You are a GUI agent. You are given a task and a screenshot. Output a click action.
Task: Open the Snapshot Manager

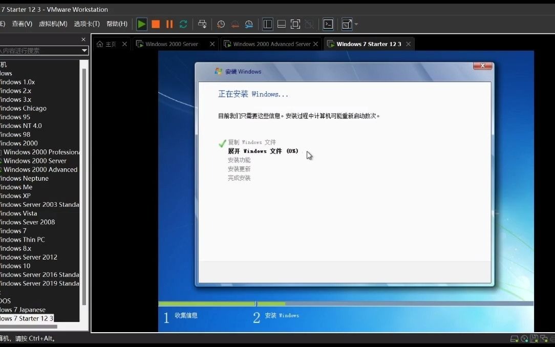coord(249,24)
